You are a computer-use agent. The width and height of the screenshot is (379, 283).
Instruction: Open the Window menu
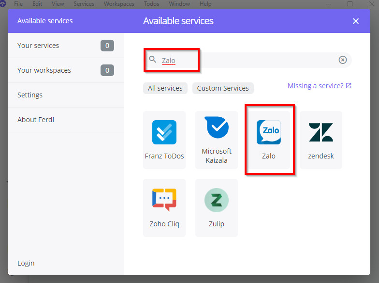click(179, 4)
